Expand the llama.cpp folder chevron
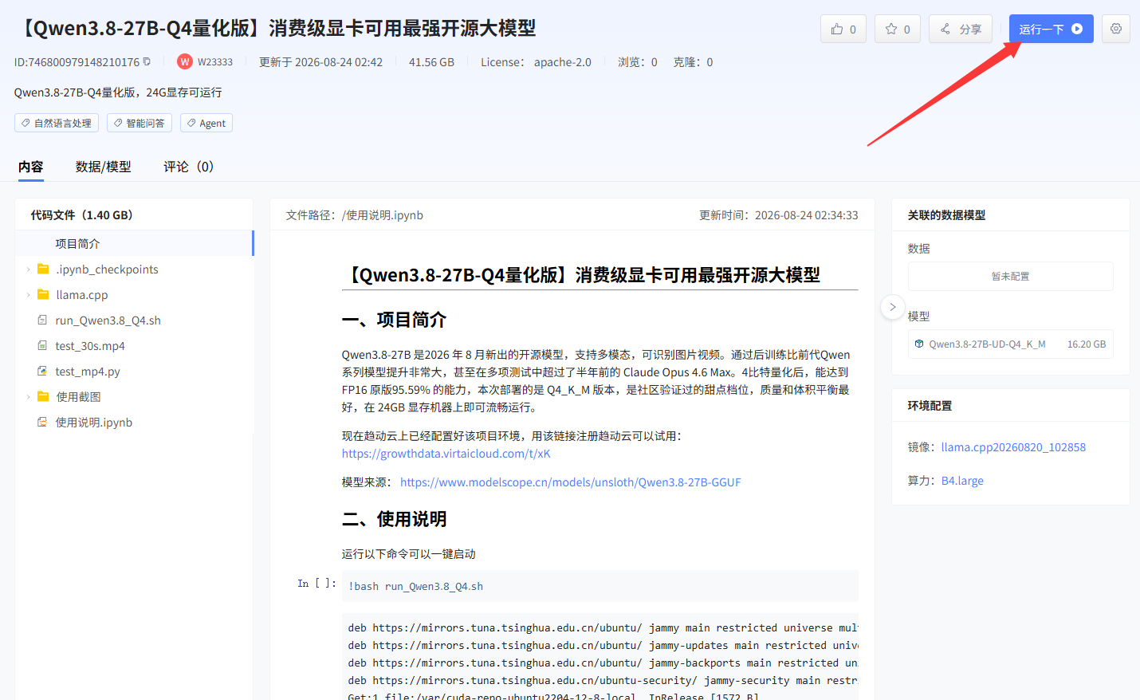The height and width of the screenshot is (700, 1140). coord(29,295)
